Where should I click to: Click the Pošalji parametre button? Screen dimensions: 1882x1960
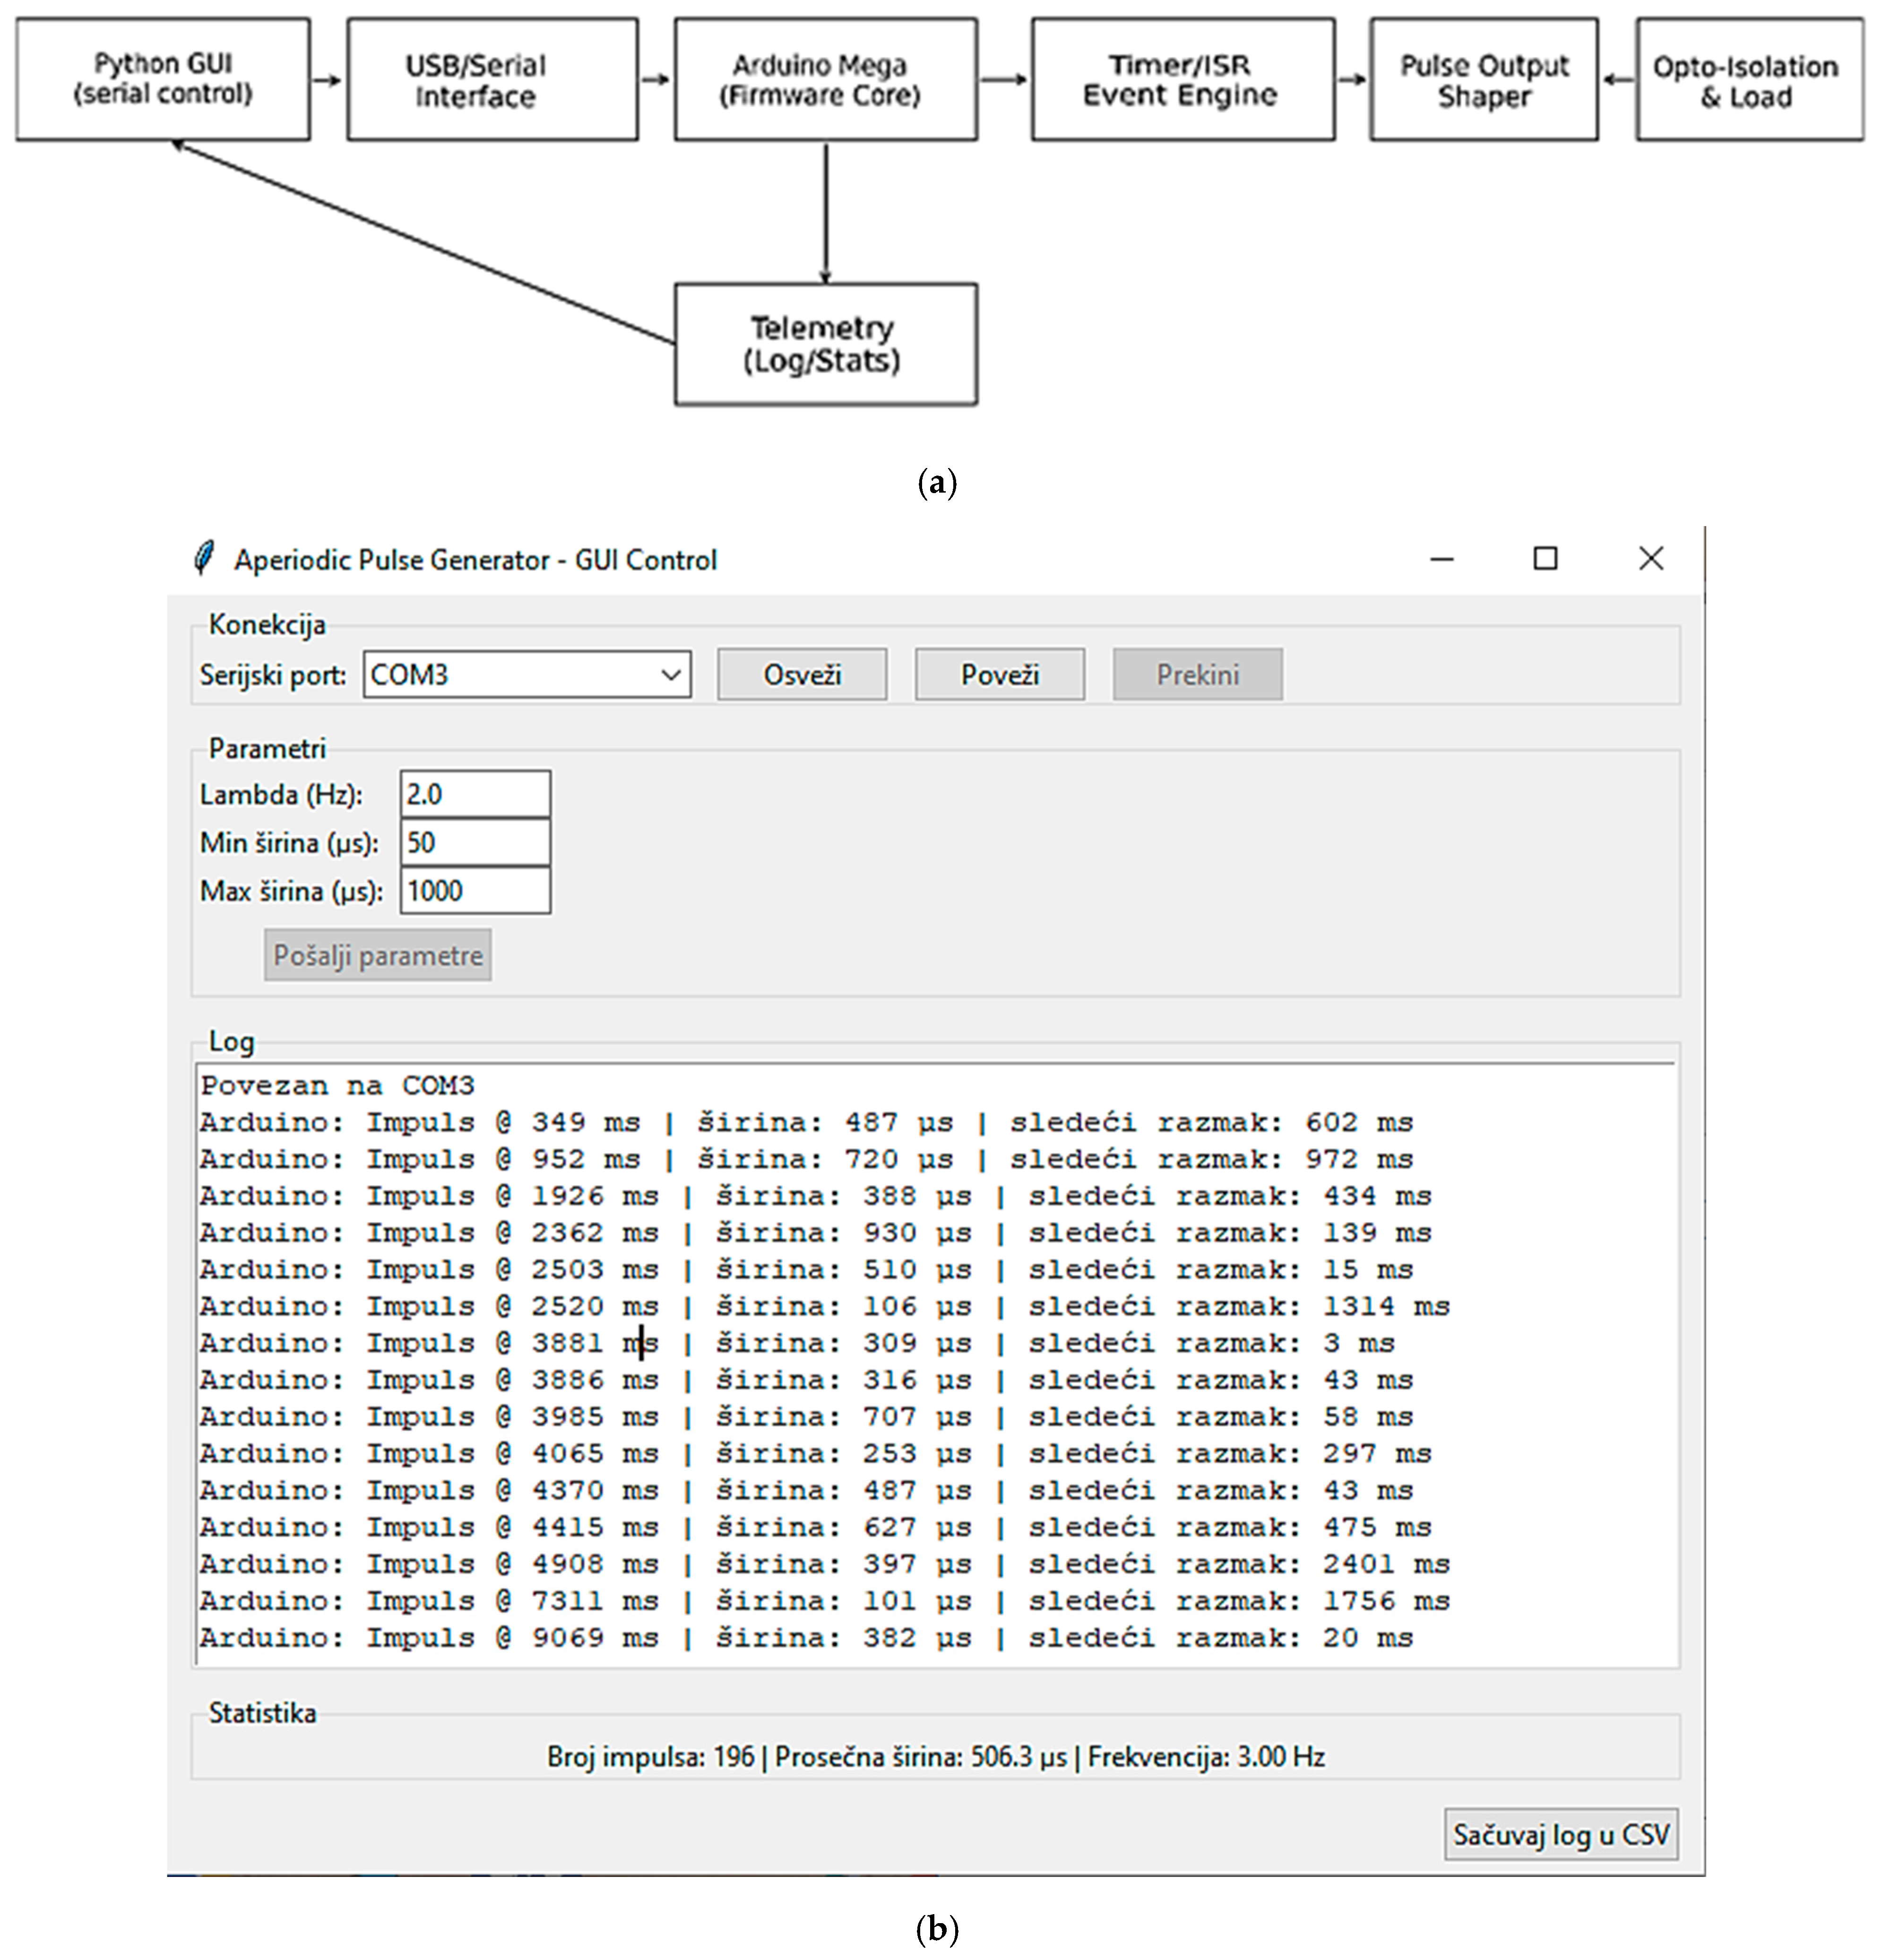378,956
